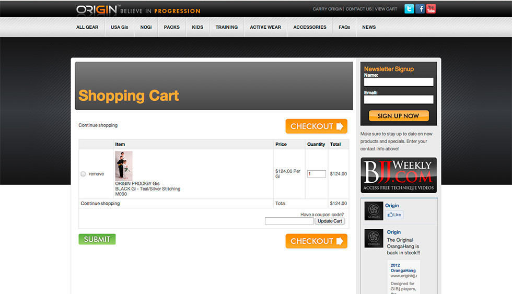Click Origin avatar beside OrangaHang post
This screenshot has height=294, width=512.
click(374, 238)
